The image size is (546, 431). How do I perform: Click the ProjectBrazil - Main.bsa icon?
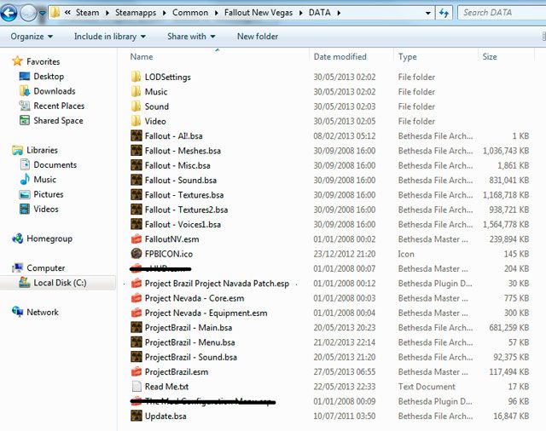[136, 327]
